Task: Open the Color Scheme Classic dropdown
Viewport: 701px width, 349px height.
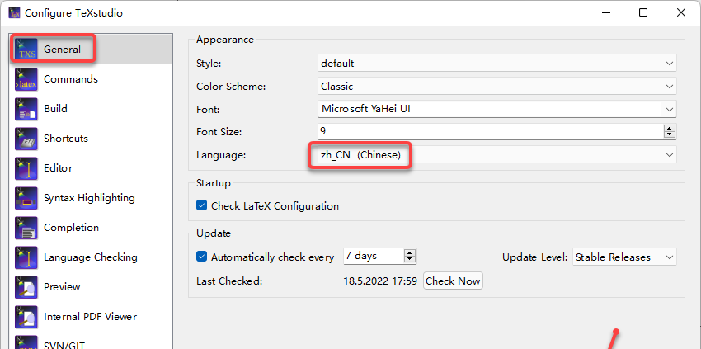Action: (x=497, y=87)
